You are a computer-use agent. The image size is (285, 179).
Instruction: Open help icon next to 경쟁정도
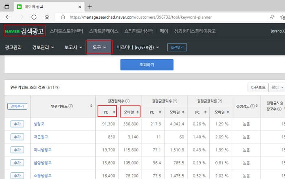tap(252, 106)
